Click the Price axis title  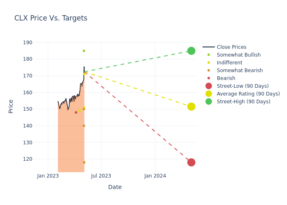(x=11, y=106)
